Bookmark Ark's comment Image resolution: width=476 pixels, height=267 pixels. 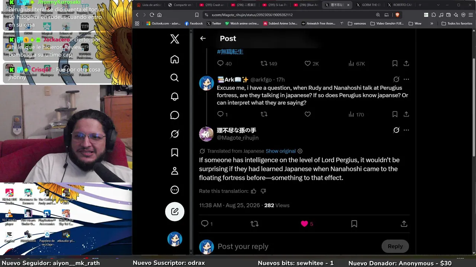coord(395,114)
